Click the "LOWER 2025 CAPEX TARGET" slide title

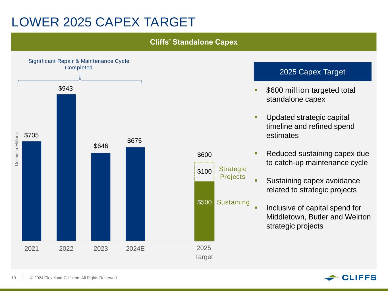click(103, 22)
